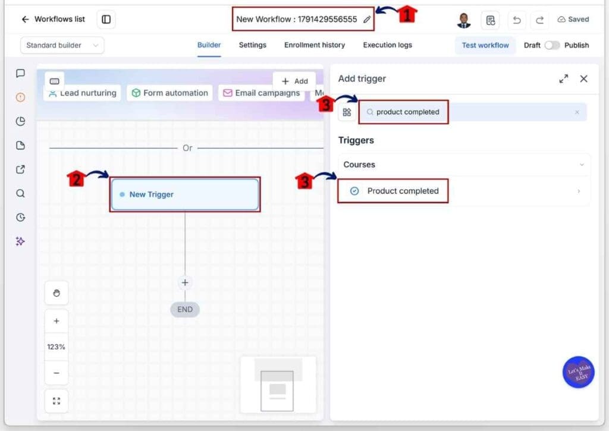Screen dimensions: 609x431
Task: Open version history clock icon
Action: pos(21,218)
